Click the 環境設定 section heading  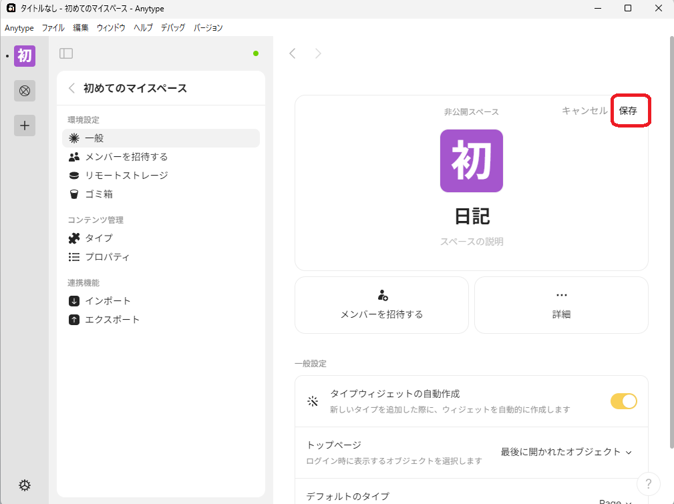[83, 120]
